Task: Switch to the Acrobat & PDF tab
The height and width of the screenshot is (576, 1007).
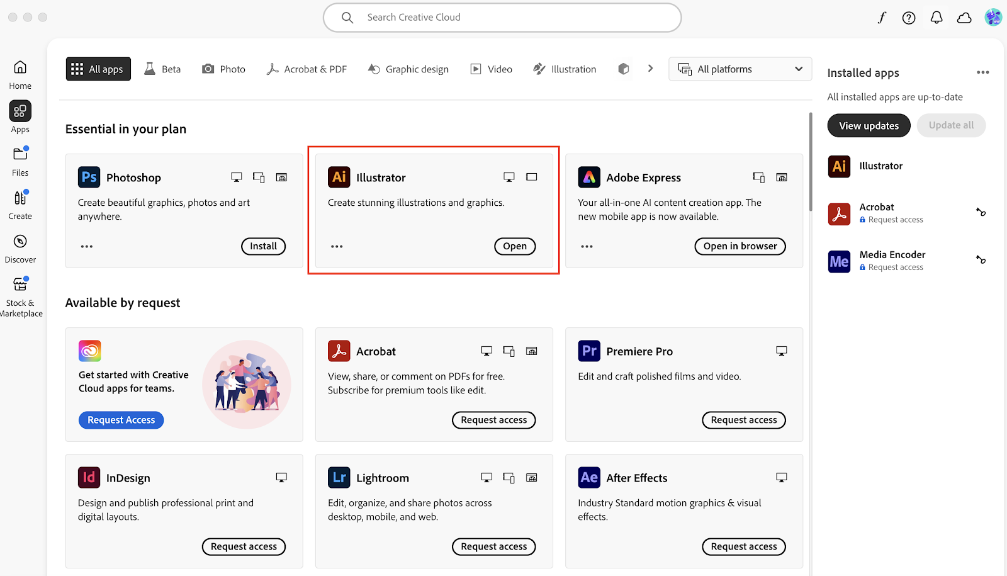Action: (307, 69)
